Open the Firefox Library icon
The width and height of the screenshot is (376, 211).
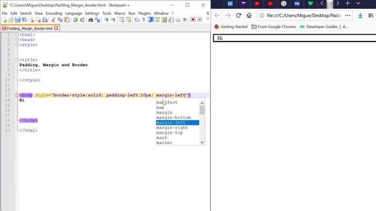371,16
